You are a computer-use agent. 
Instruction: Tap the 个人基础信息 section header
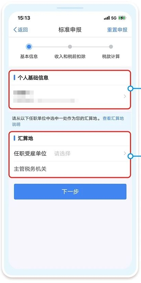(x=33, y=78)
